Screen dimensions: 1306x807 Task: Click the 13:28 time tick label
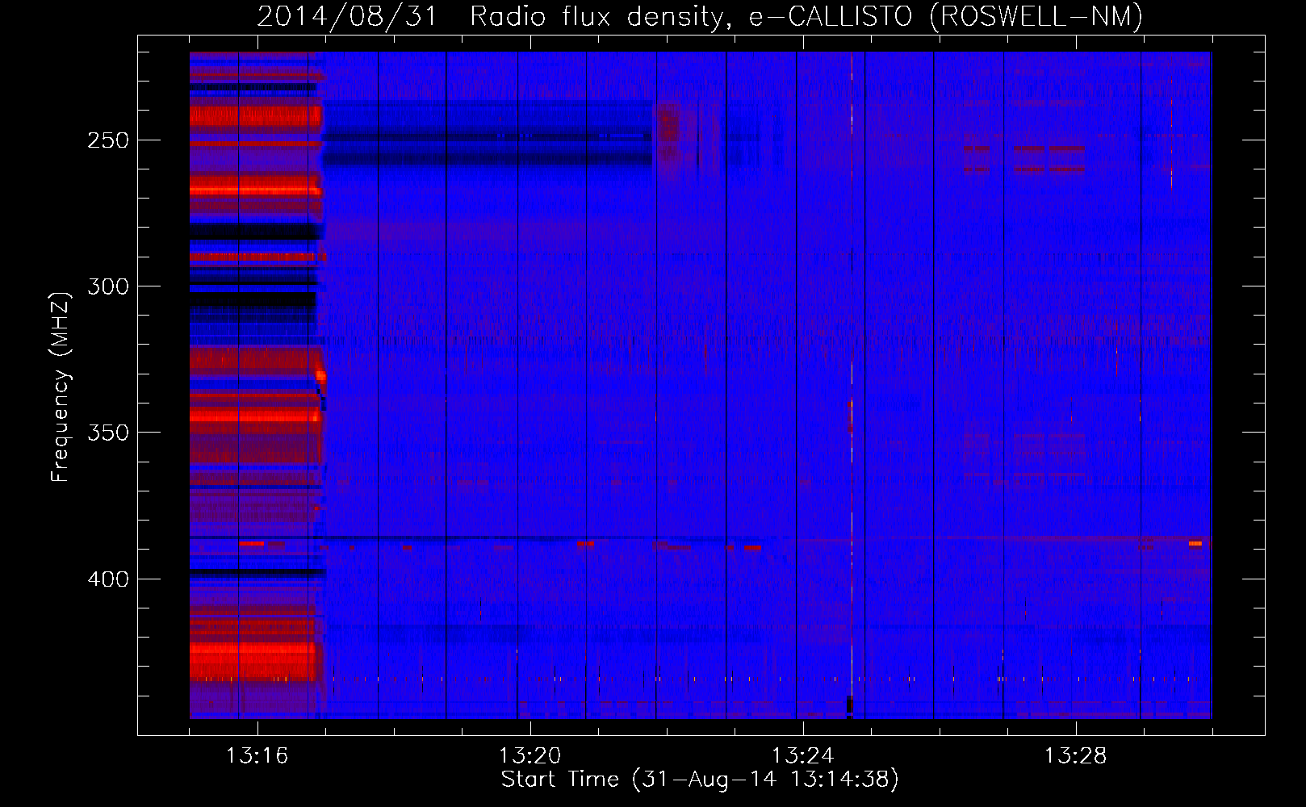[x=1075, y=756]
